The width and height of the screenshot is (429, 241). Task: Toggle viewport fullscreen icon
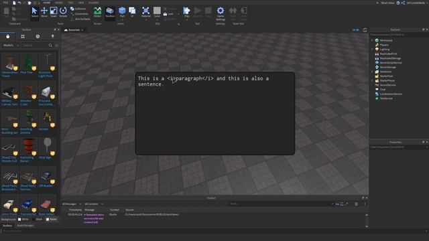pyautogui.click(x=365, y=30)
